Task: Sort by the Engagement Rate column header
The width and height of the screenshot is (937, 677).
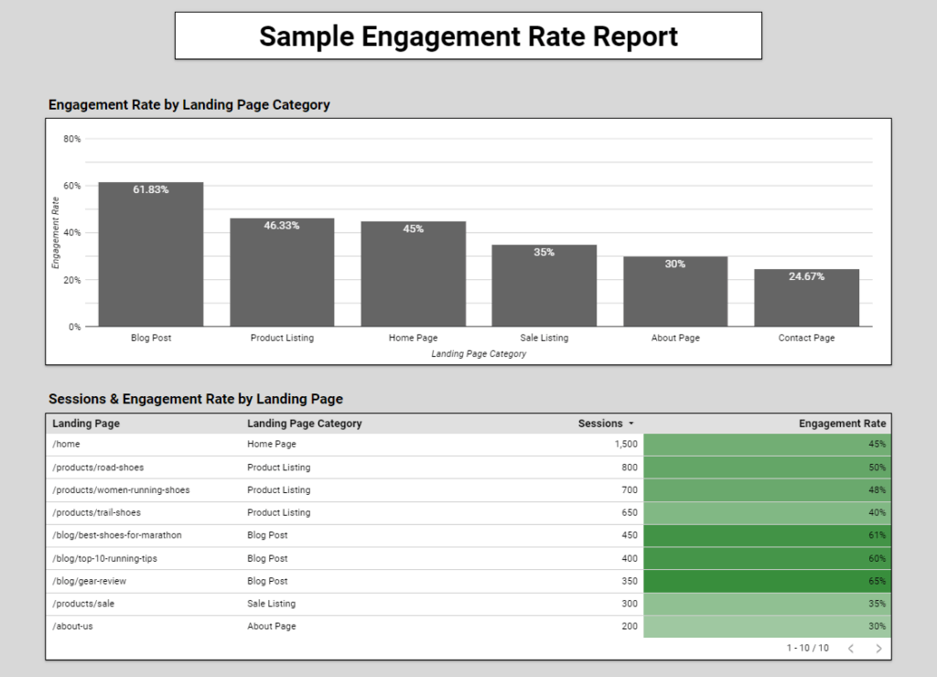Action: point(842,423)
